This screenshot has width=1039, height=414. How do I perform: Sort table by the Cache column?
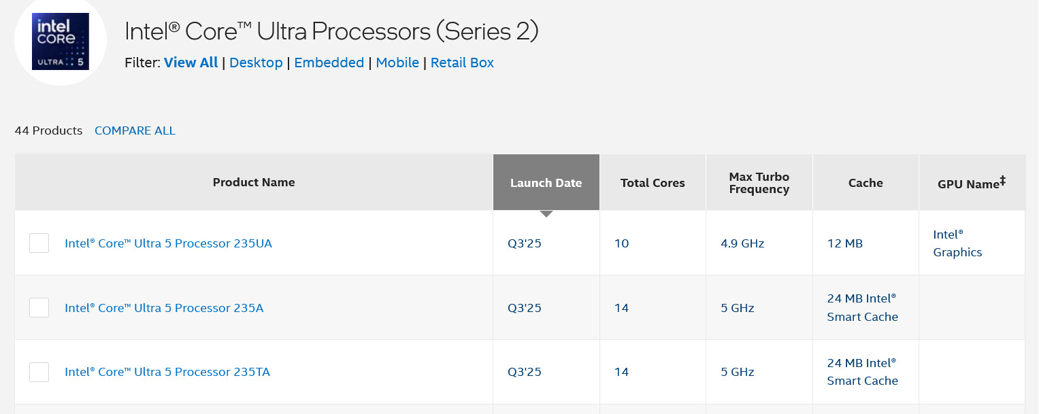865,182
